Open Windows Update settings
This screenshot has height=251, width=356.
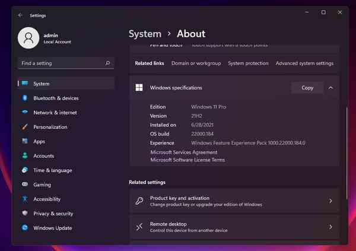[x=52, y=228]
